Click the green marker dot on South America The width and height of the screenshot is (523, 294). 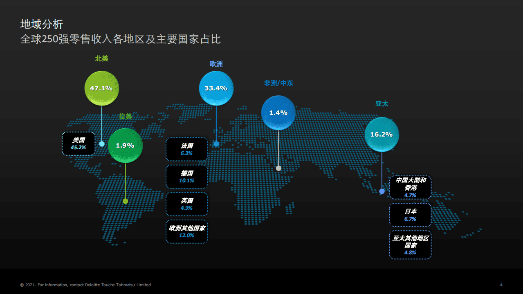pyautogui.click(x=126, y=201)
